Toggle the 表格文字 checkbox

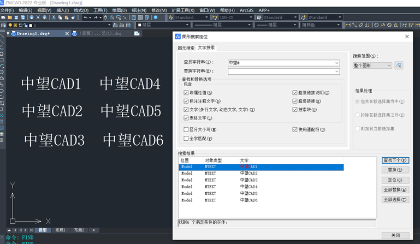(x=186, y=118)
